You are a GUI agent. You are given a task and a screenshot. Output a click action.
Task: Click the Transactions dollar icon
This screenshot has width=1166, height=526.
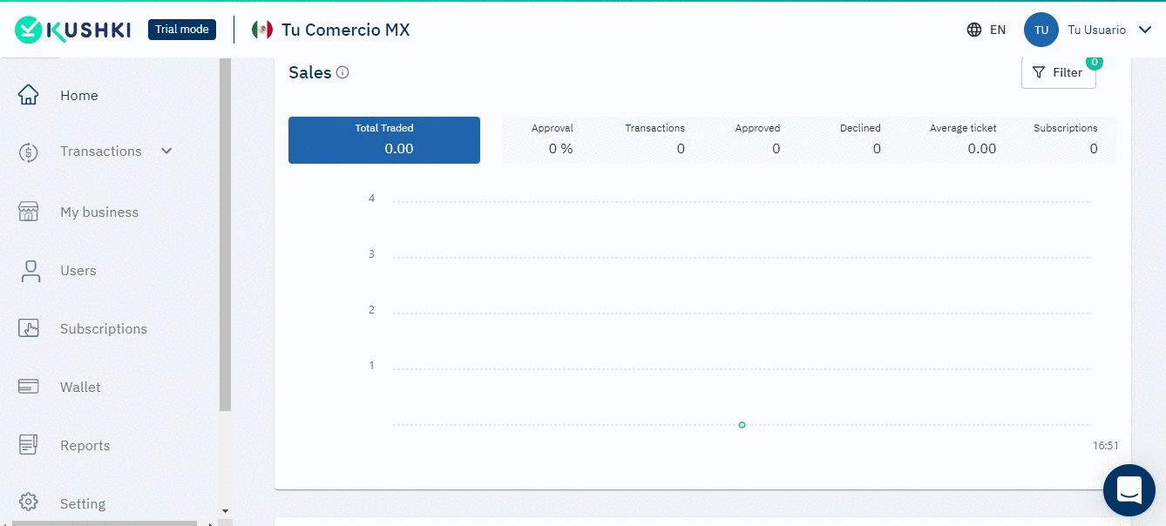29,152
